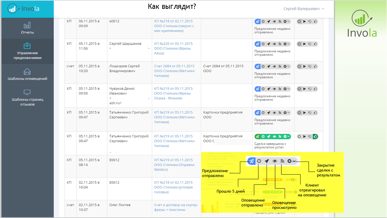The image size is (387, 218).
Task: Click green clock icon in Сделка завершена row
Action: (263, 137)
